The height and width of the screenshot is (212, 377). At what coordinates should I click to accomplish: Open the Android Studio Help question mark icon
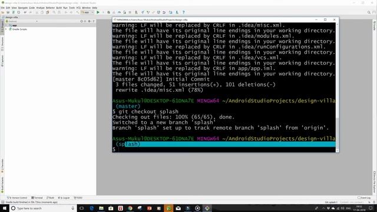coord(183,12)
